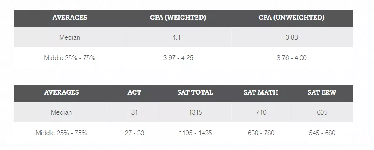The image size is (374, 150).
Task: Click the GPA (UNWEIGHTED) column header
Action: point(292,17)
